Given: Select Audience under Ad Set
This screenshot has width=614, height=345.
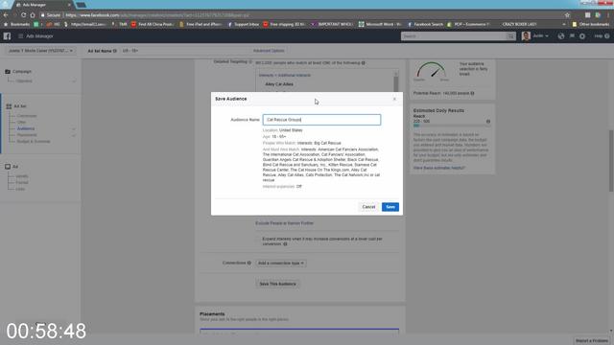Looking at the screenshot, I should tap(26, 128).
